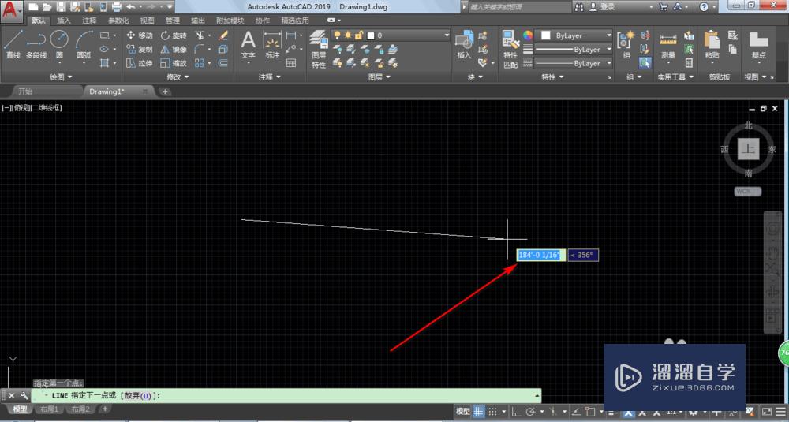This screenshot has height=422, width=789.
Task: Toggle the layer on/off lightbulb
Action: point(338,35)
